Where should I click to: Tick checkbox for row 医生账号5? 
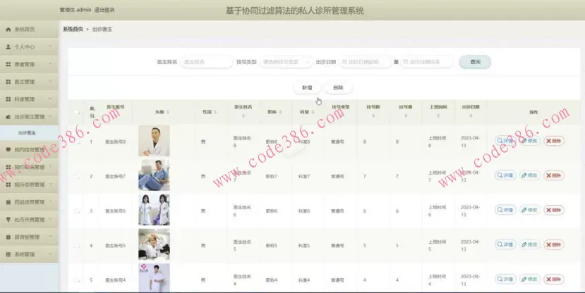coord(77,246)
